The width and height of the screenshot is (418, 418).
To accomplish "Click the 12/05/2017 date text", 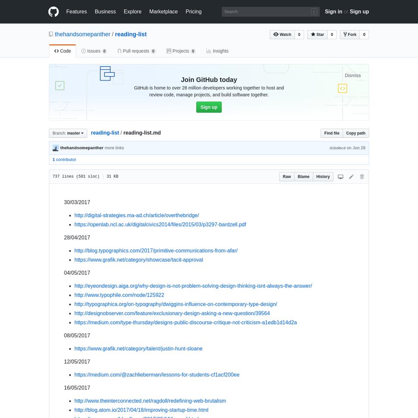I will click(x=77, y=362).
